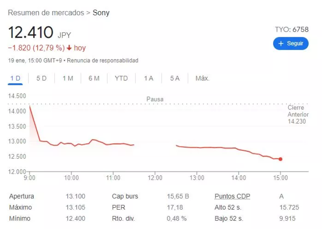Open the 6 M range tab

click(x=94, y=78)
